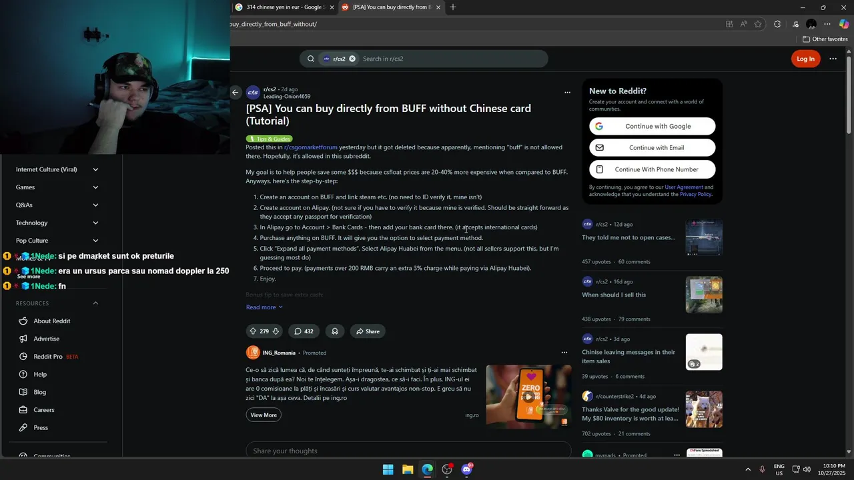Viewport: 854px width, 480px height.
Task: Downvote the PSA BUFF post
Action: coord(276,331)
